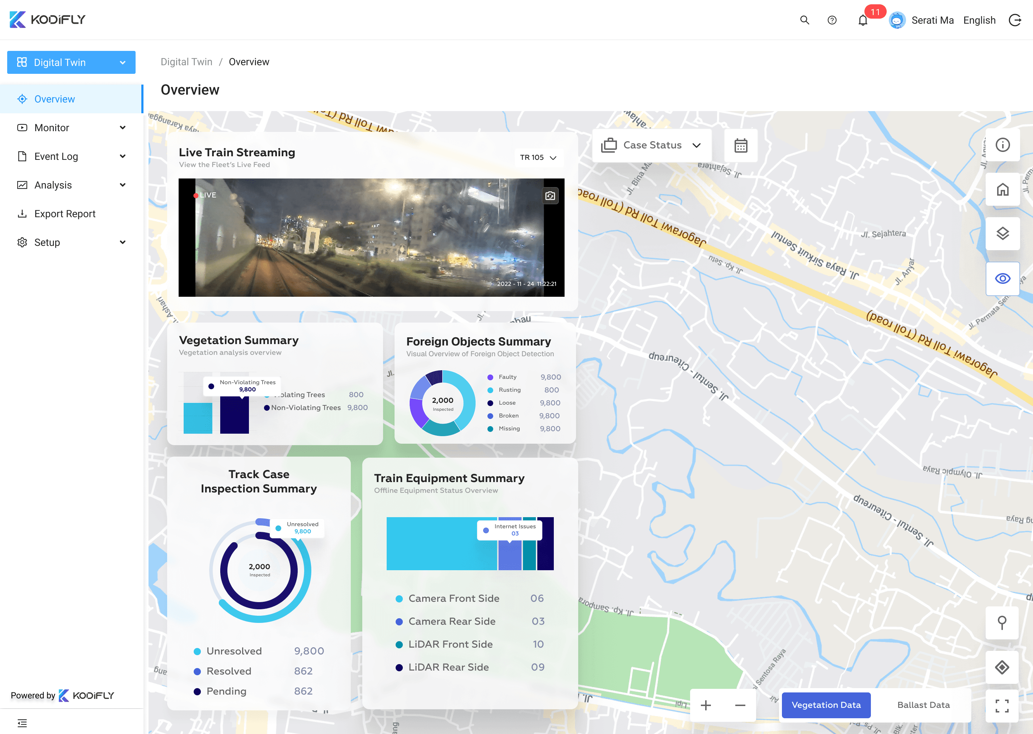Click the Kodifly logo in header
This screenshot has height=734, width=1033.
point(47,19)
